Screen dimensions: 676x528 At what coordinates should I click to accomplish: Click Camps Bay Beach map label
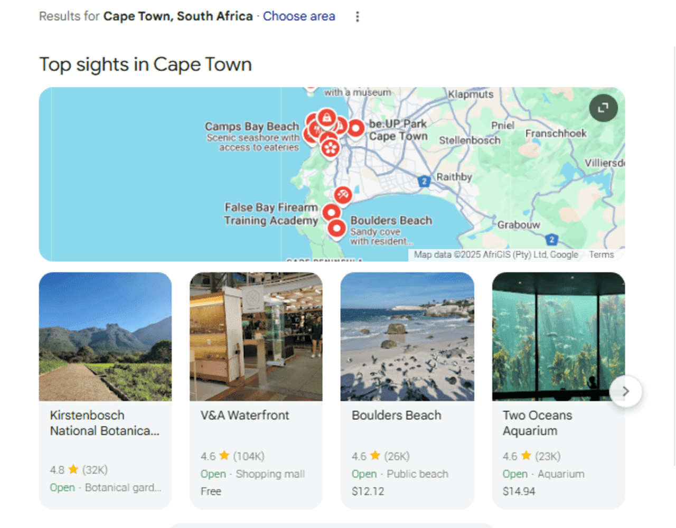(252, 127)
